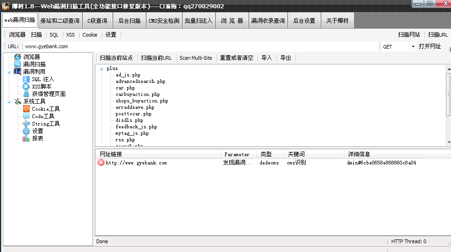Click the browser (浏览器) globe icon in tree

pos(18,57)
